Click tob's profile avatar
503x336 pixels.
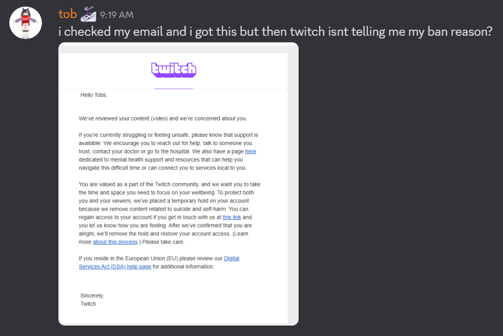click(25, 23)
